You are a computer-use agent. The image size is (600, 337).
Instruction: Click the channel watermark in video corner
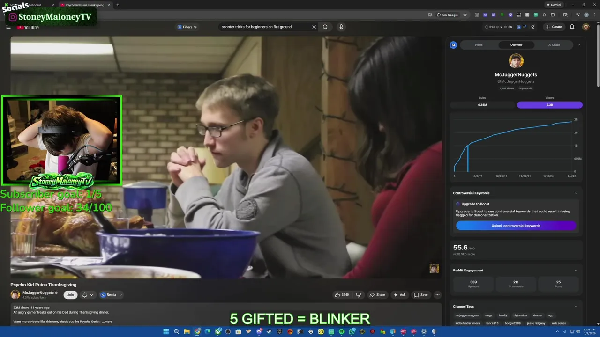[x=434, y=268]
